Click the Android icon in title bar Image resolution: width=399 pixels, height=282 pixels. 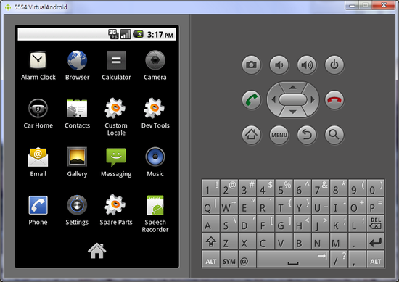[8, 7]
